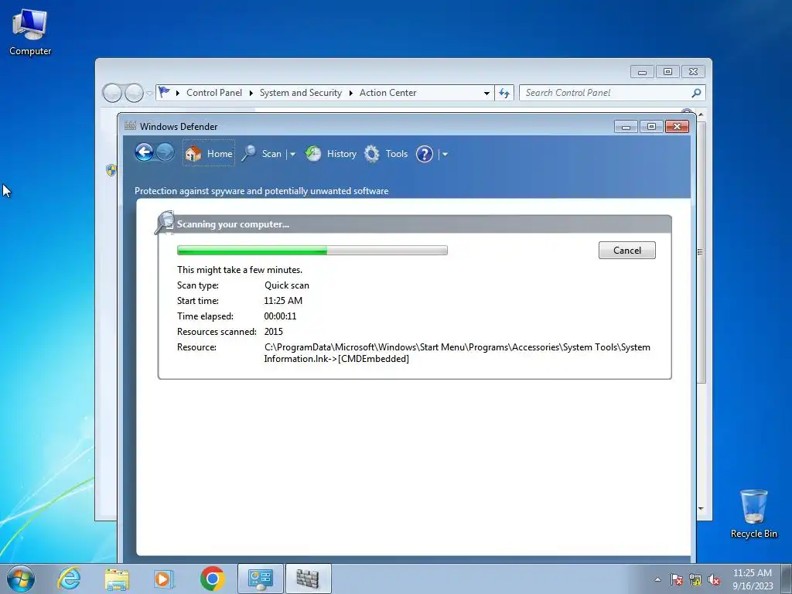Click the '11:25 AM' start time value
Screen dimensions: 792x594
(x=283, y=301)
